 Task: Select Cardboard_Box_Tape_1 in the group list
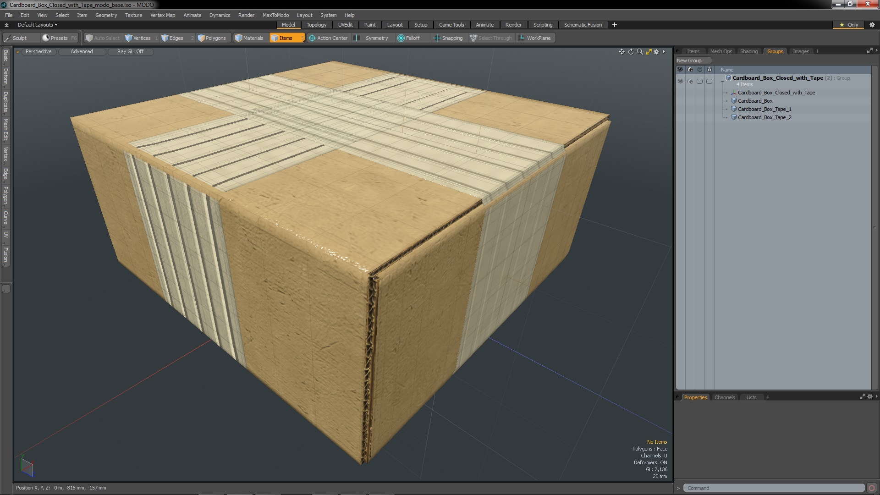point(764,109)
